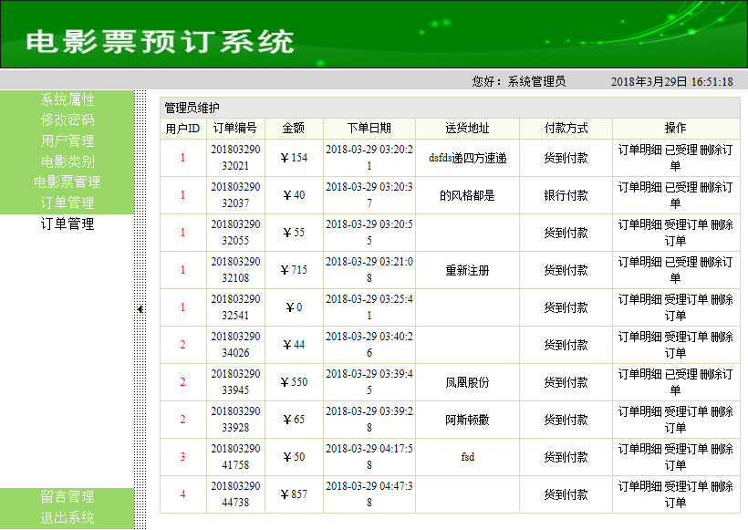Click the 订单编号 column header
The height and width of the screenshot is (530, 748).
pos(235,129)
